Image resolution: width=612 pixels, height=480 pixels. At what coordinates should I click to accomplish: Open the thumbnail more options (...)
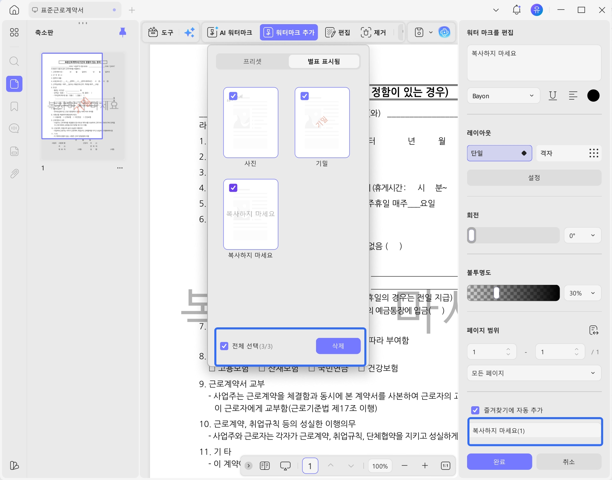(120, 168)
